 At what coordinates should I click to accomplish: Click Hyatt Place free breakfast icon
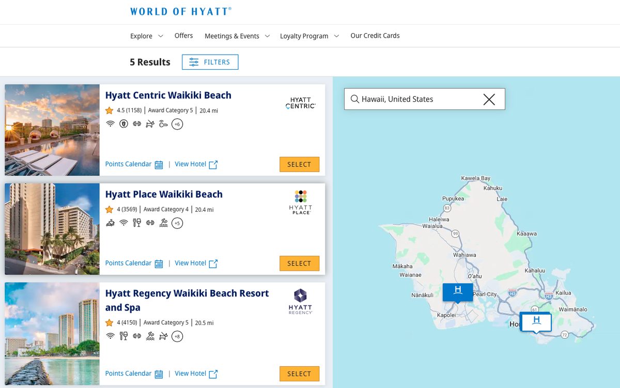(x=110, y=223)
